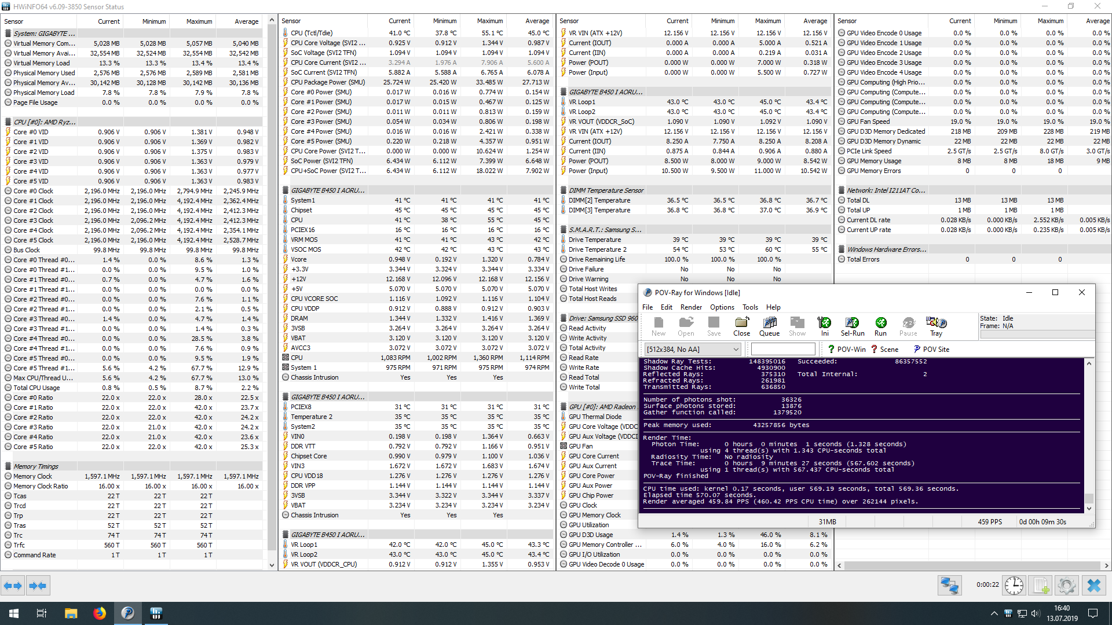The width and height of the screenshot is (1112, 625).
Task: Click the reset clock icon in HWiNFO
Action: coord(1014,586)
